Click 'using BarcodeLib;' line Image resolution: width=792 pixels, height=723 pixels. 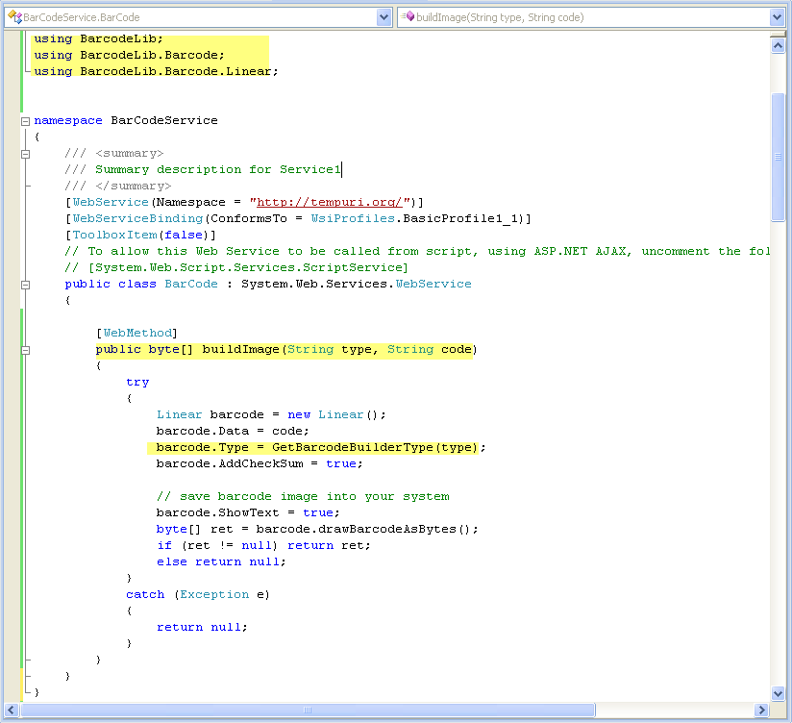click(98, 38)
